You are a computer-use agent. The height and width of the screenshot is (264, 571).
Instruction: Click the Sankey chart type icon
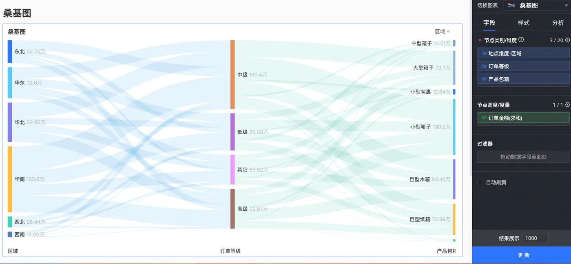[511, 5]
